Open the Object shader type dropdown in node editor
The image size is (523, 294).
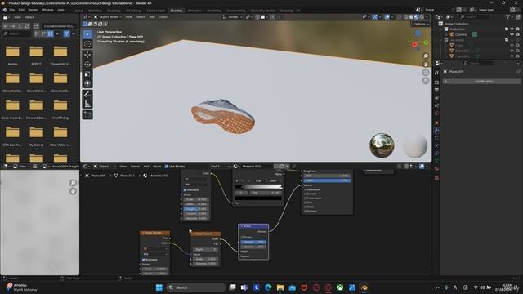pos(105,167)
